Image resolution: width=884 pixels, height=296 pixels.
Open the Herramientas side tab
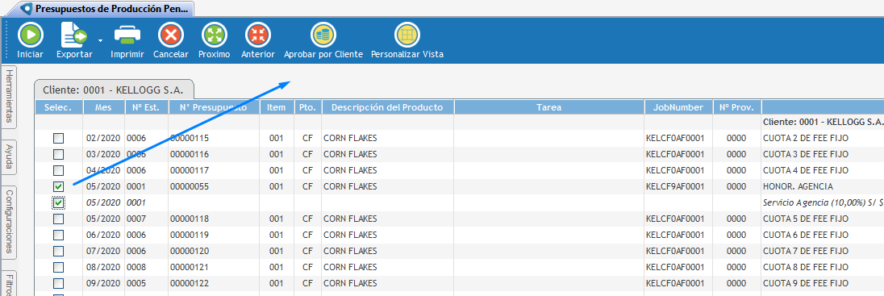[x=9, y=97]
